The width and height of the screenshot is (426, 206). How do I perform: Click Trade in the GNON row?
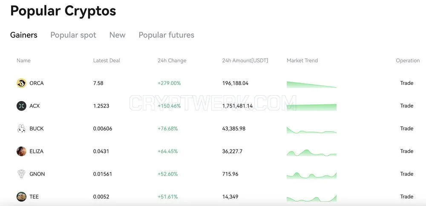(x=406, y=174)
